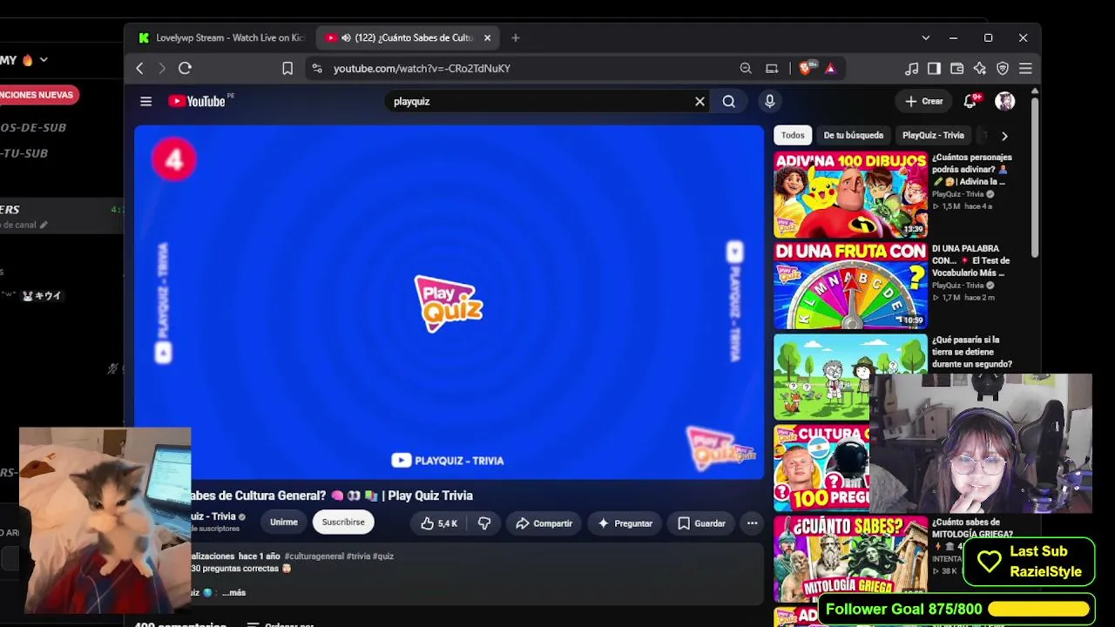Save the video with Guardar button

pyautogui.click(x=701, y=523)
